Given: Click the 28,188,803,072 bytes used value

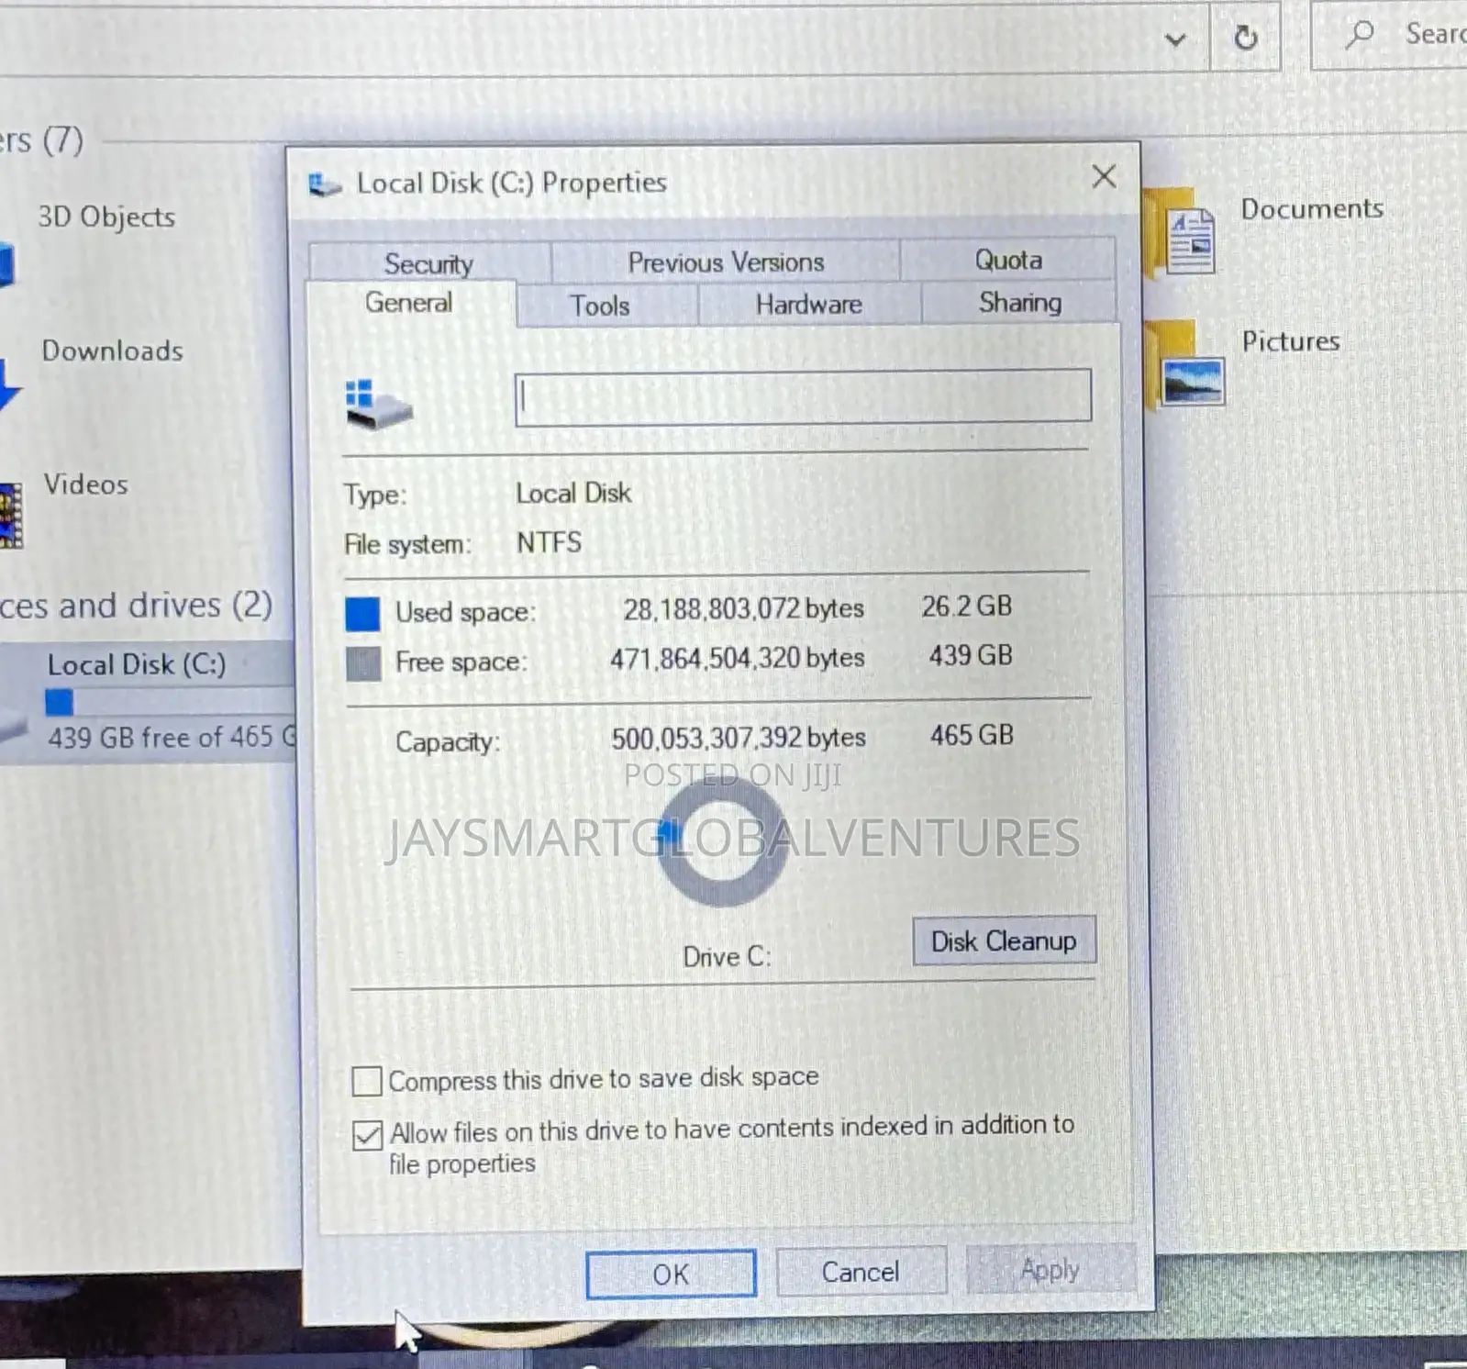Looking at the screenshot, I should (744, 608).
